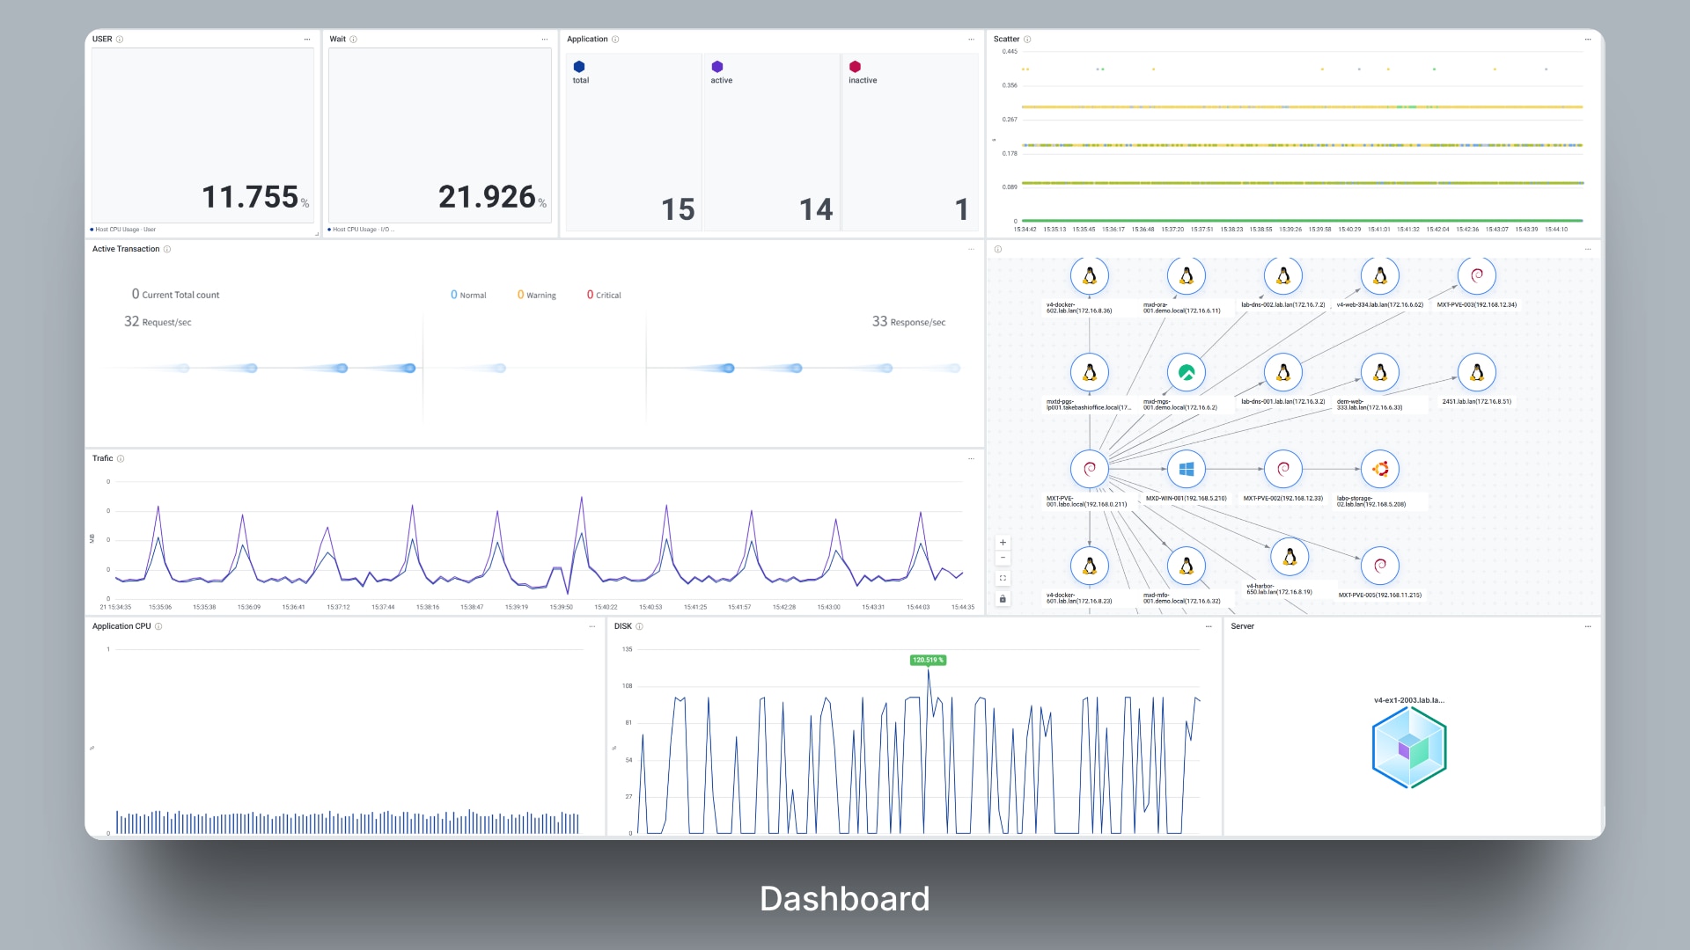Viewport: 1690px width, 950px height.
Task: Click the 120.519 % DISK peak label
Action: (x=928, y=660)
